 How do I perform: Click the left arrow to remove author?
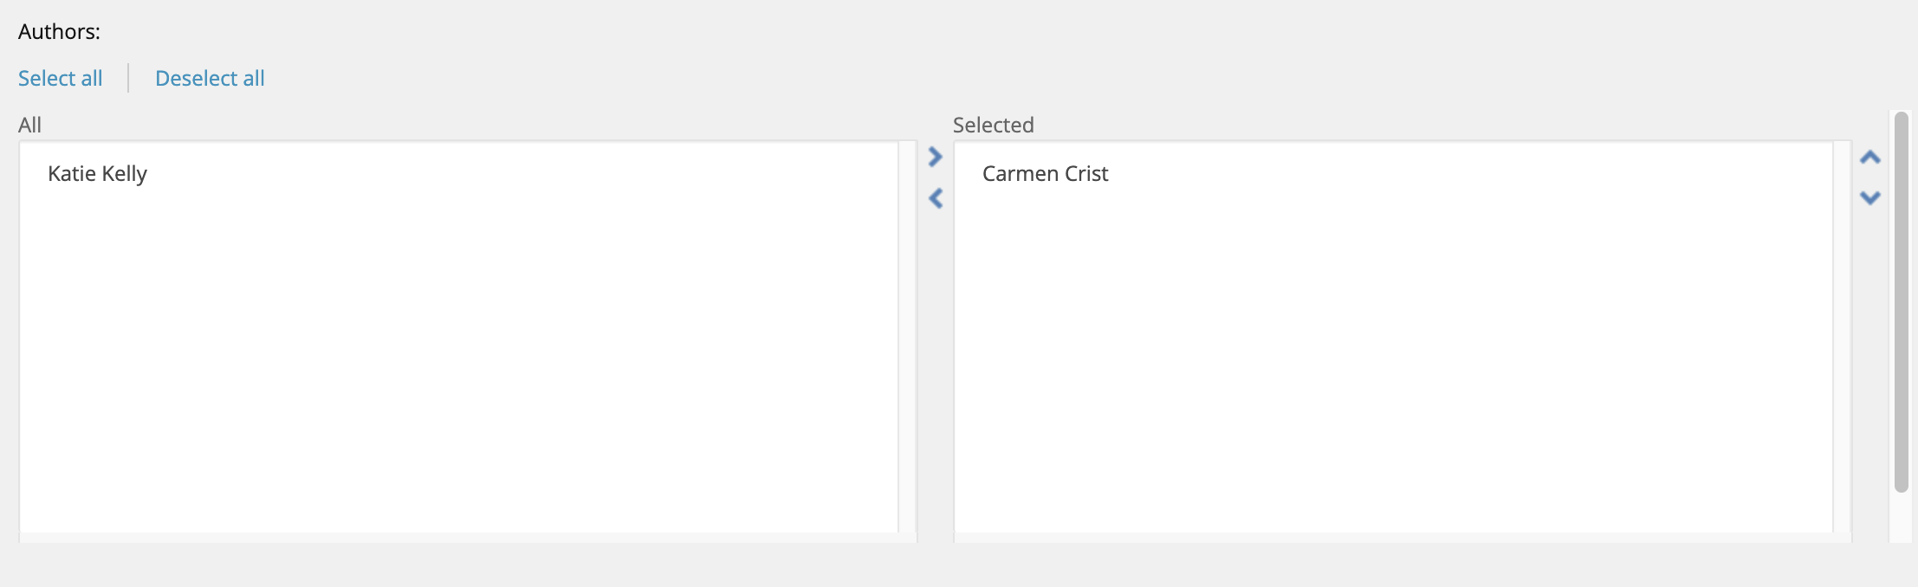pos(935,198)
